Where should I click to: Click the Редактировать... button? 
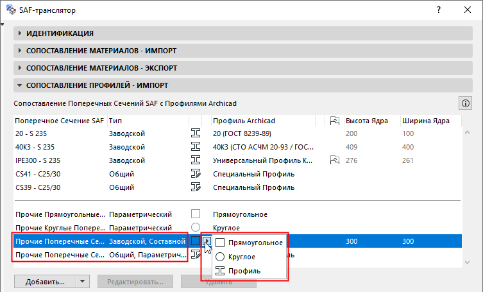coord(135,282)
